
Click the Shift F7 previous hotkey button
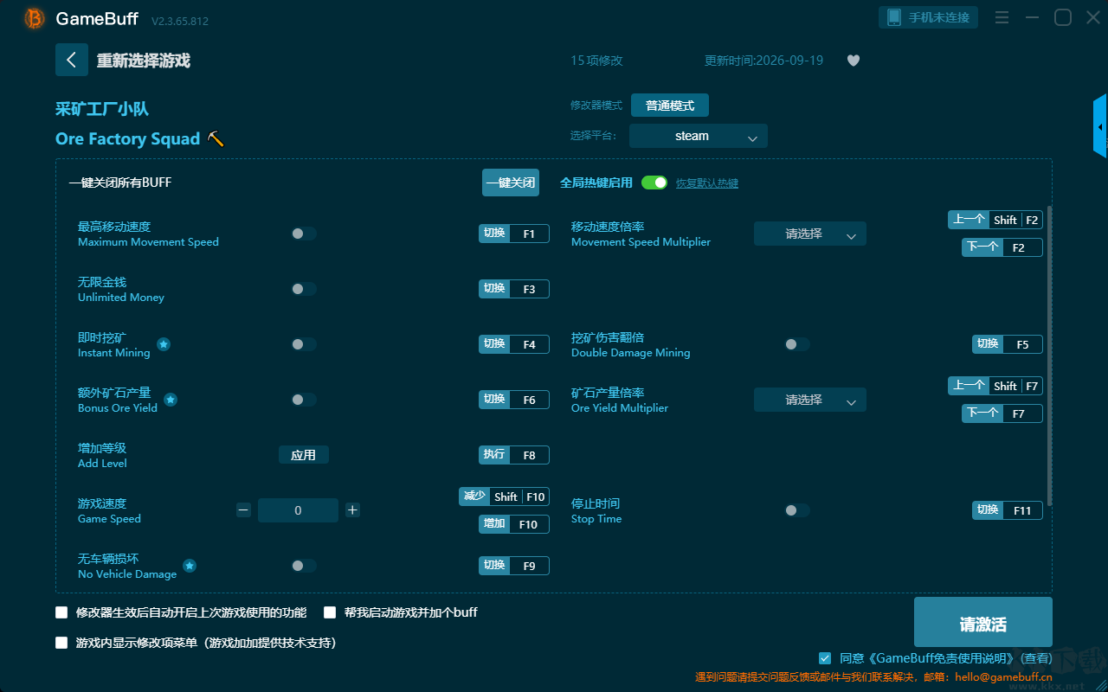995,386
